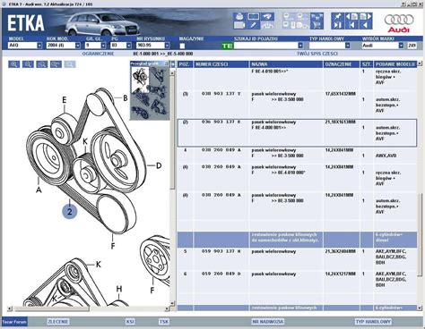The height and width of the screenshot is (329, 425).
Task: Collapse the graphics overview thumbnail panel header
Action: [x=150, y=63]
